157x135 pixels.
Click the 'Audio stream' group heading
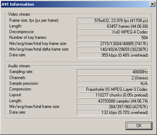[19, 66]
